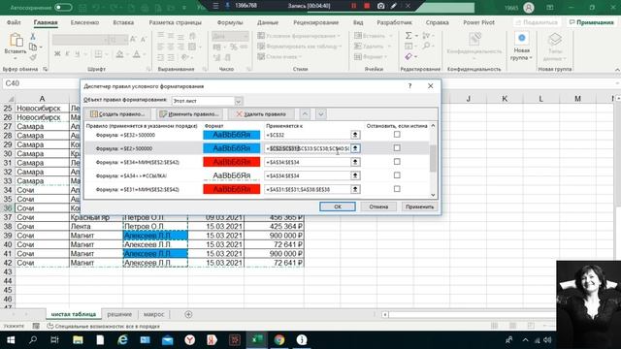Click the 'Applies to' field containing =$C$32
Image resolution: width=621 pixels, height=349 pixels.
[308, 135]
